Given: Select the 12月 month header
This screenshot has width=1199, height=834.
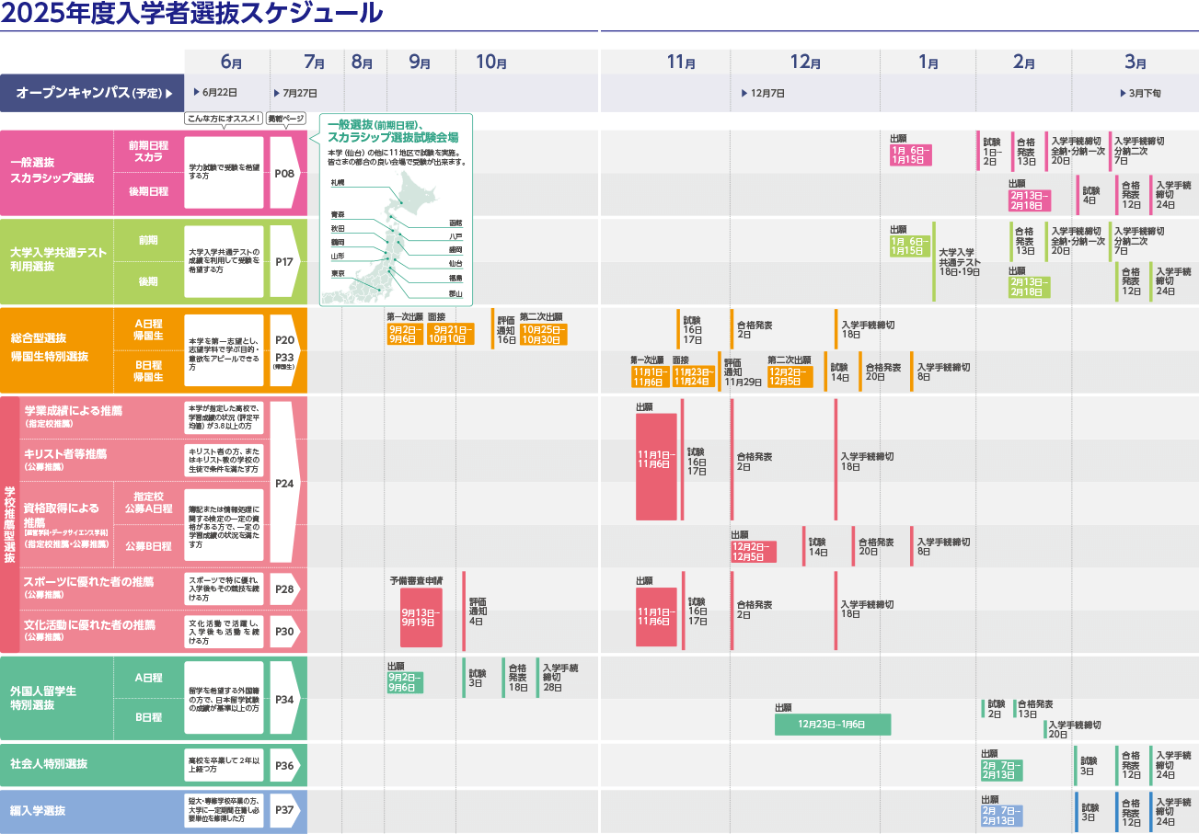Looking at the screenshot, I should coord(805,63).
